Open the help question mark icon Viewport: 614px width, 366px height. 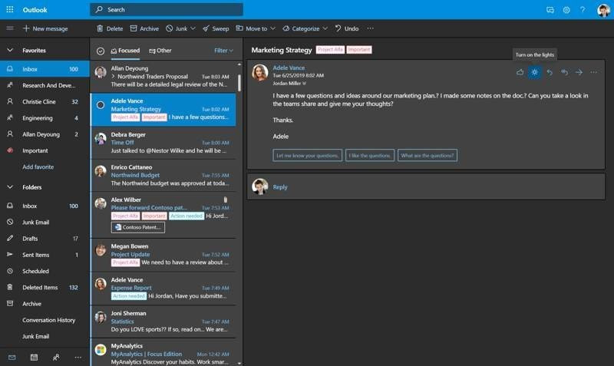[x=583, y=10]
